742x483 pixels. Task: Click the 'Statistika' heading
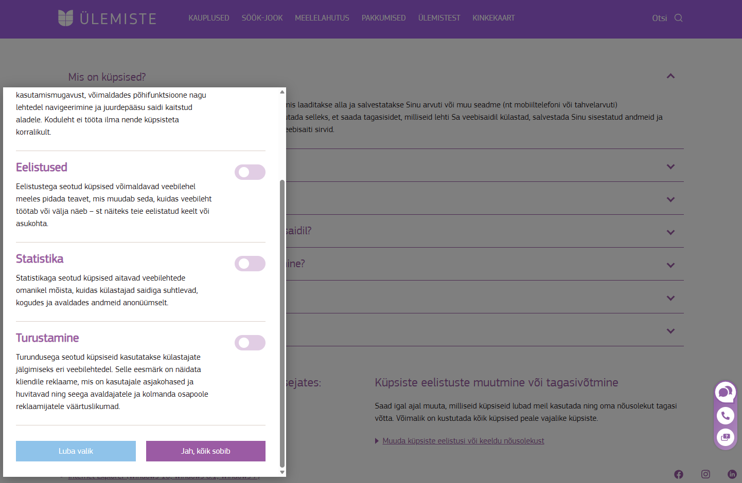click(x=40, y=259)
